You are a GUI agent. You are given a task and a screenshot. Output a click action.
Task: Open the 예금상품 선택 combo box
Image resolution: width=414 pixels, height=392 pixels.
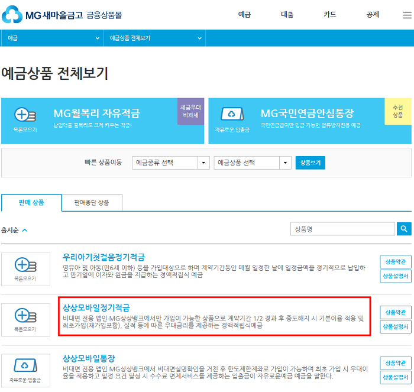(253, 163)
